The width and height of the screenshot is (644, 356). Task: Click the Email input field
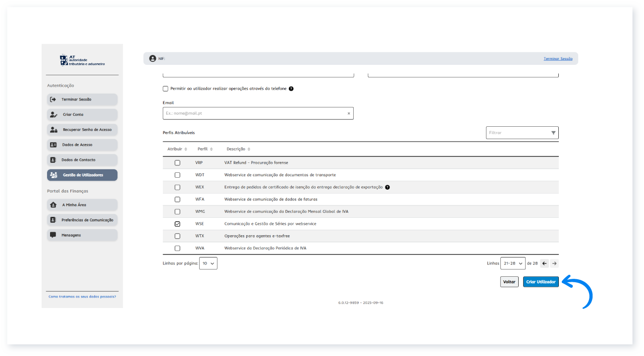click(x=258, y=113)
